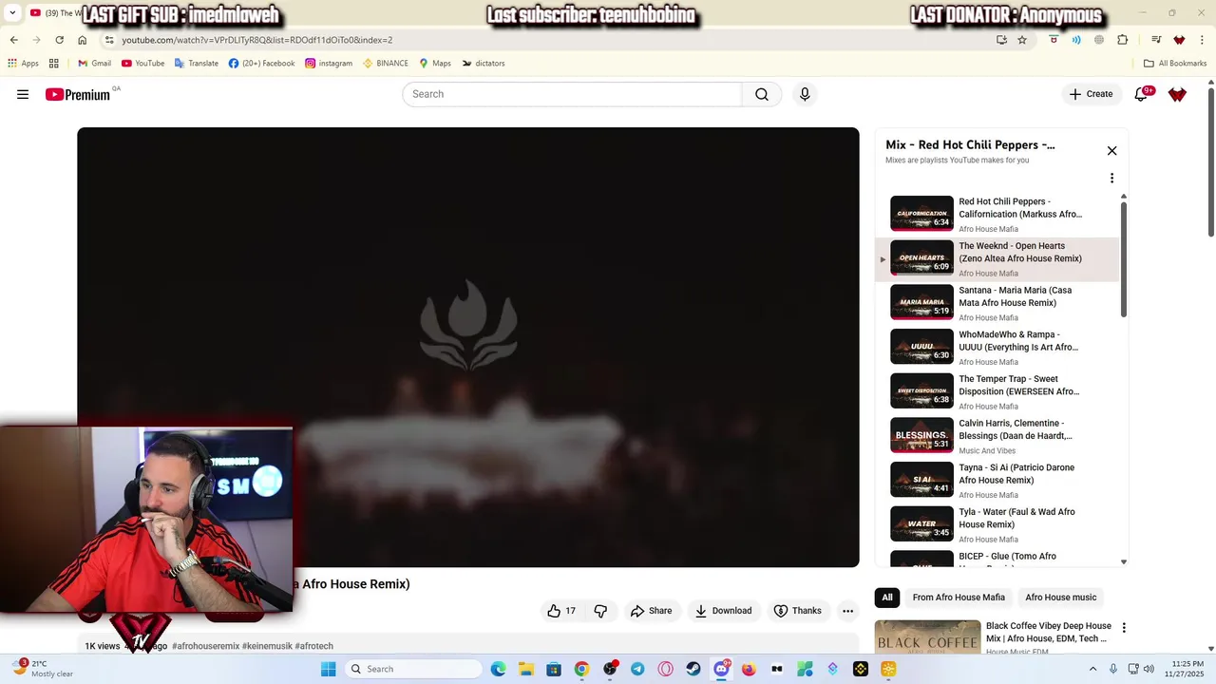This screenshot has height=684, width=1216.
Task: Click the Create button
Action: (1091, 94)
